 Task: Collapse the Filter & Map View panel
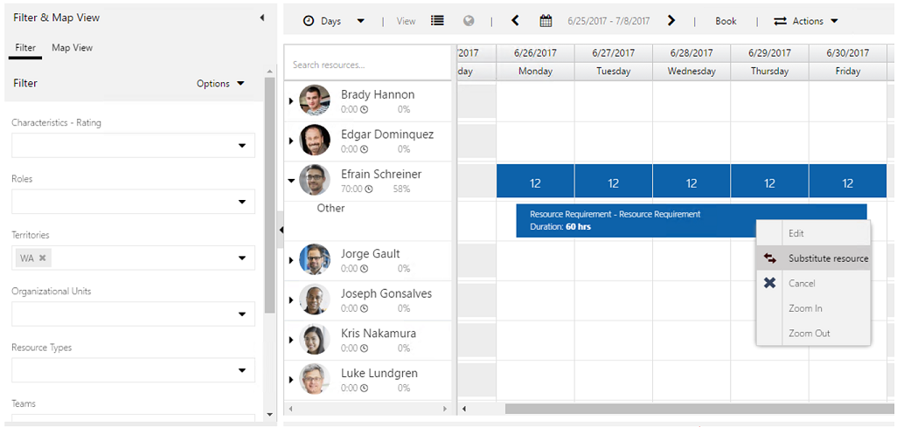point(262,17)
